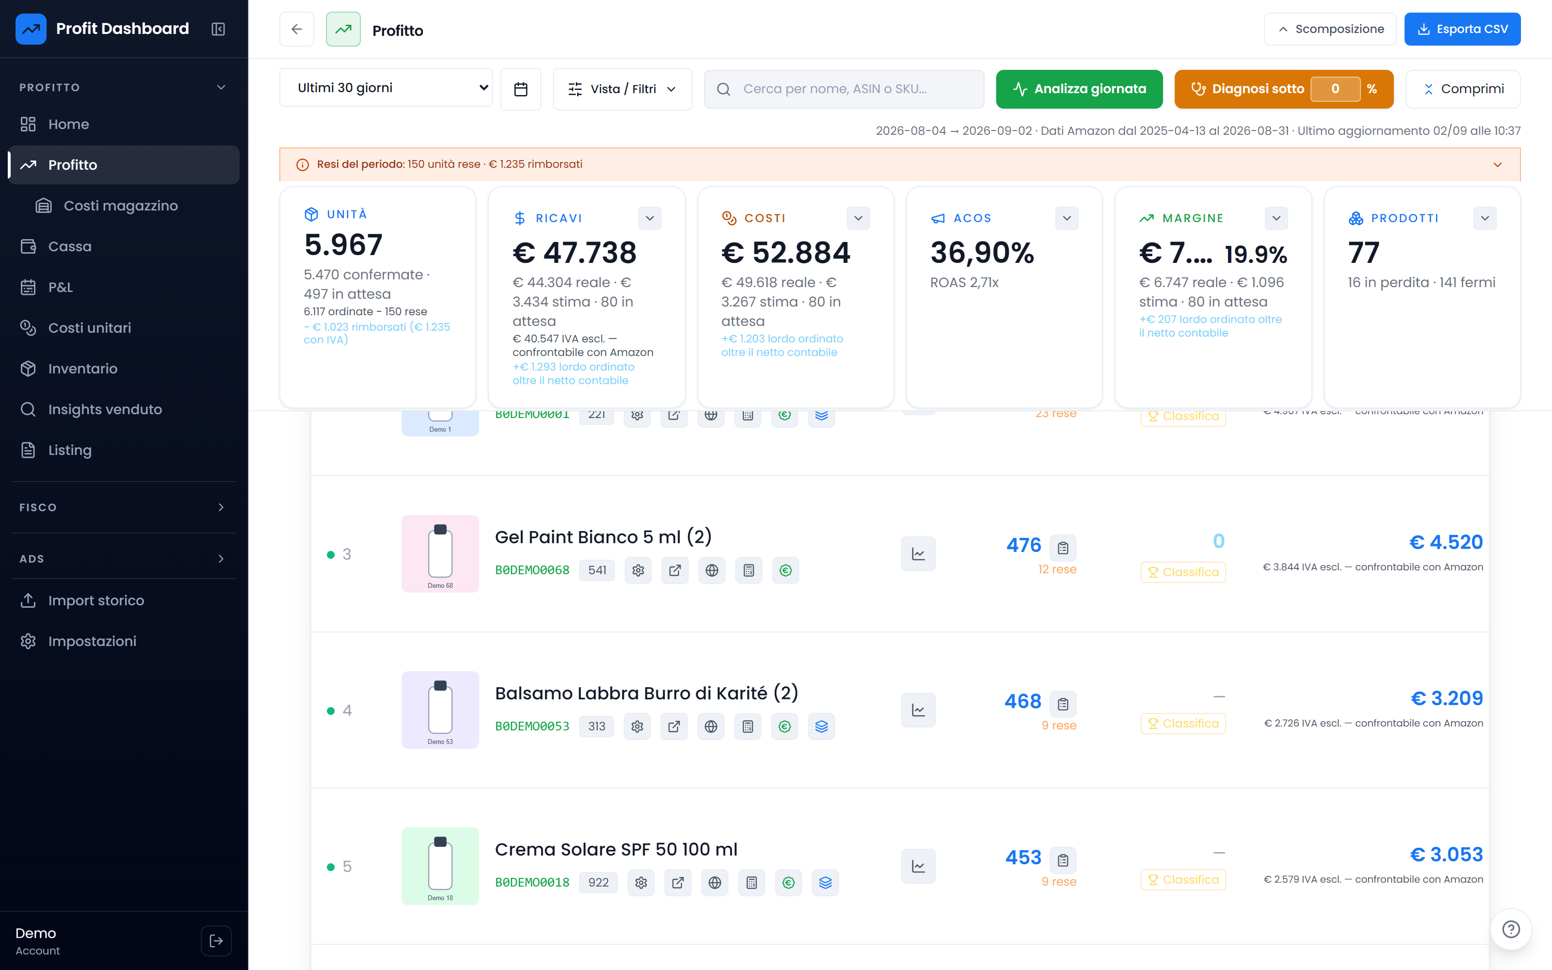Click the Diagnosi percentage threshold field
The width and height of the screenshot is (1552, 970).
[1335, 89]
